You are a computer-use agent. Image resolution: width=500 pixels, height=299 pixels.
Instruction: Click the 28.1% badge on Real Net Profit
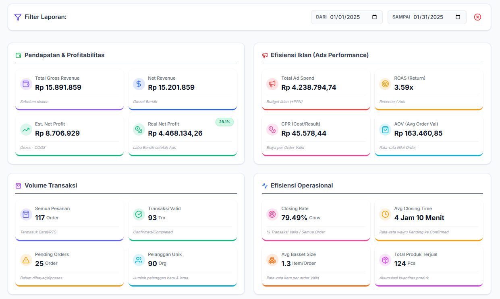224,122
